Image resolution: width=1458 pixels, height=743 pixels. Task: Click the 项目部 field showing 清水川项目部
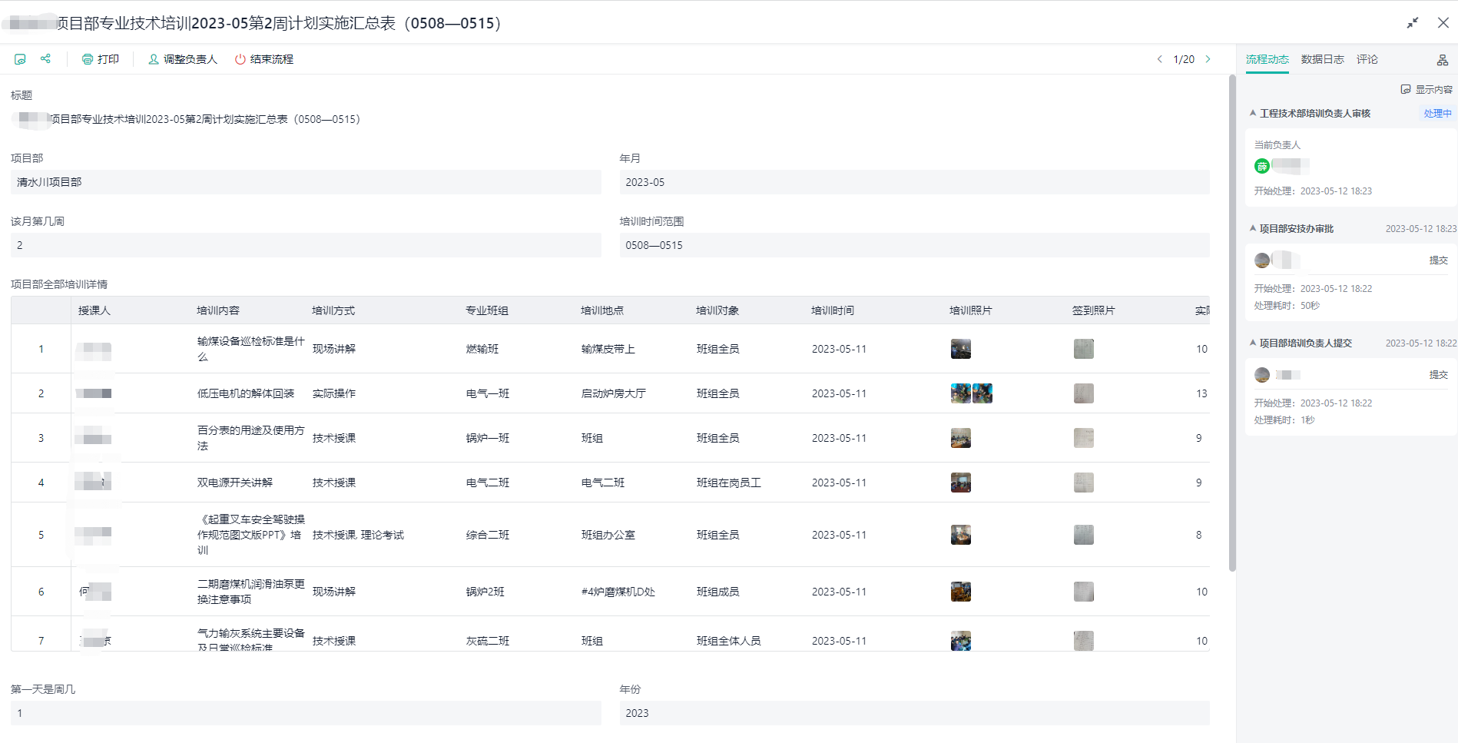pyautogui.click(x=306, y=182)
